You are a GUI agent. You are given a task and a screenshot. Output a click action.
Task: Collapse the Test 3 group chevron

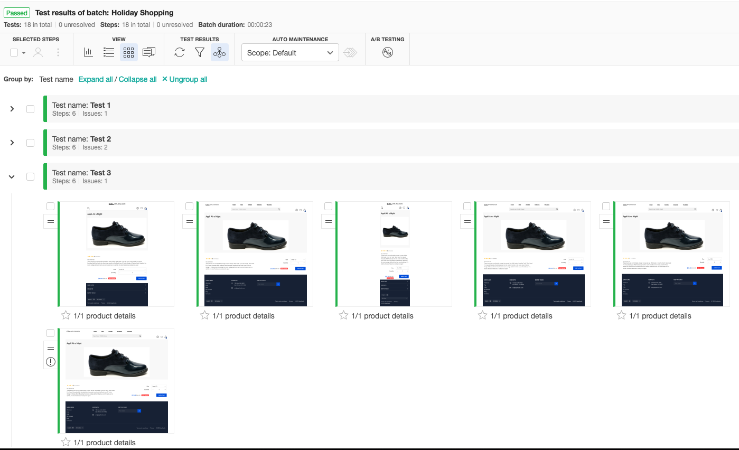tap(12, 176)
